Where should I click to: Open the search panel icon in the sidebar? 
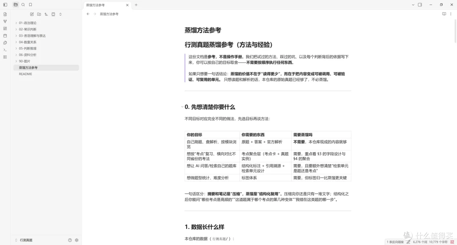click(x=23, y=5)
